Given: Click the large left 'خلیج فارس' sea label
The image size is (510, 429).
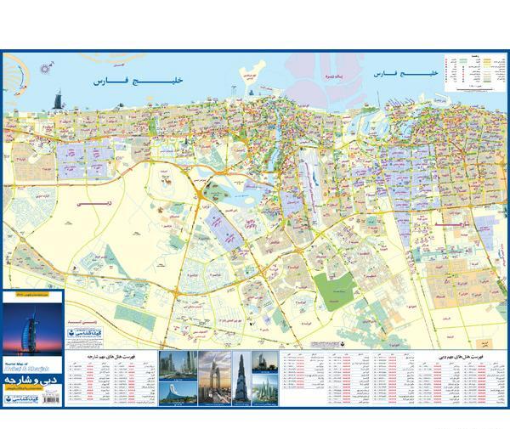Looking at the screenshot, I should [x=139, y=81].
